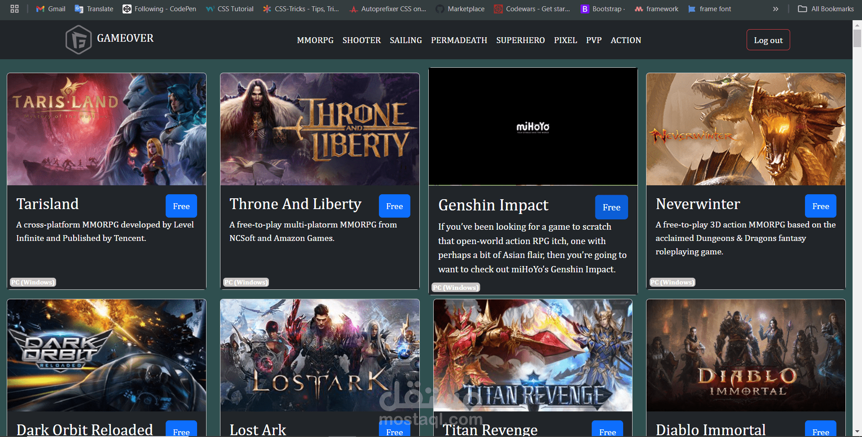Click the Diablo Immortal title
Screen dimensions: 862x437
coord(711,430)
